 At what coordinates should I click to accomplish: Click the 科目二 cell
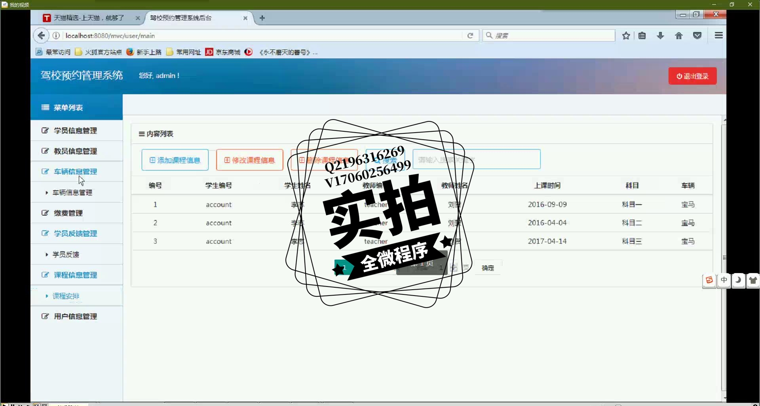click(632, 223)
